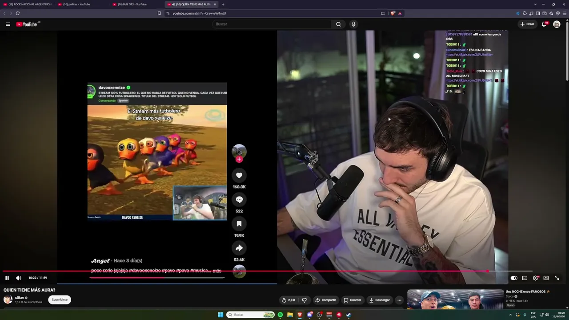Open the player settings gear

[535, 278]
